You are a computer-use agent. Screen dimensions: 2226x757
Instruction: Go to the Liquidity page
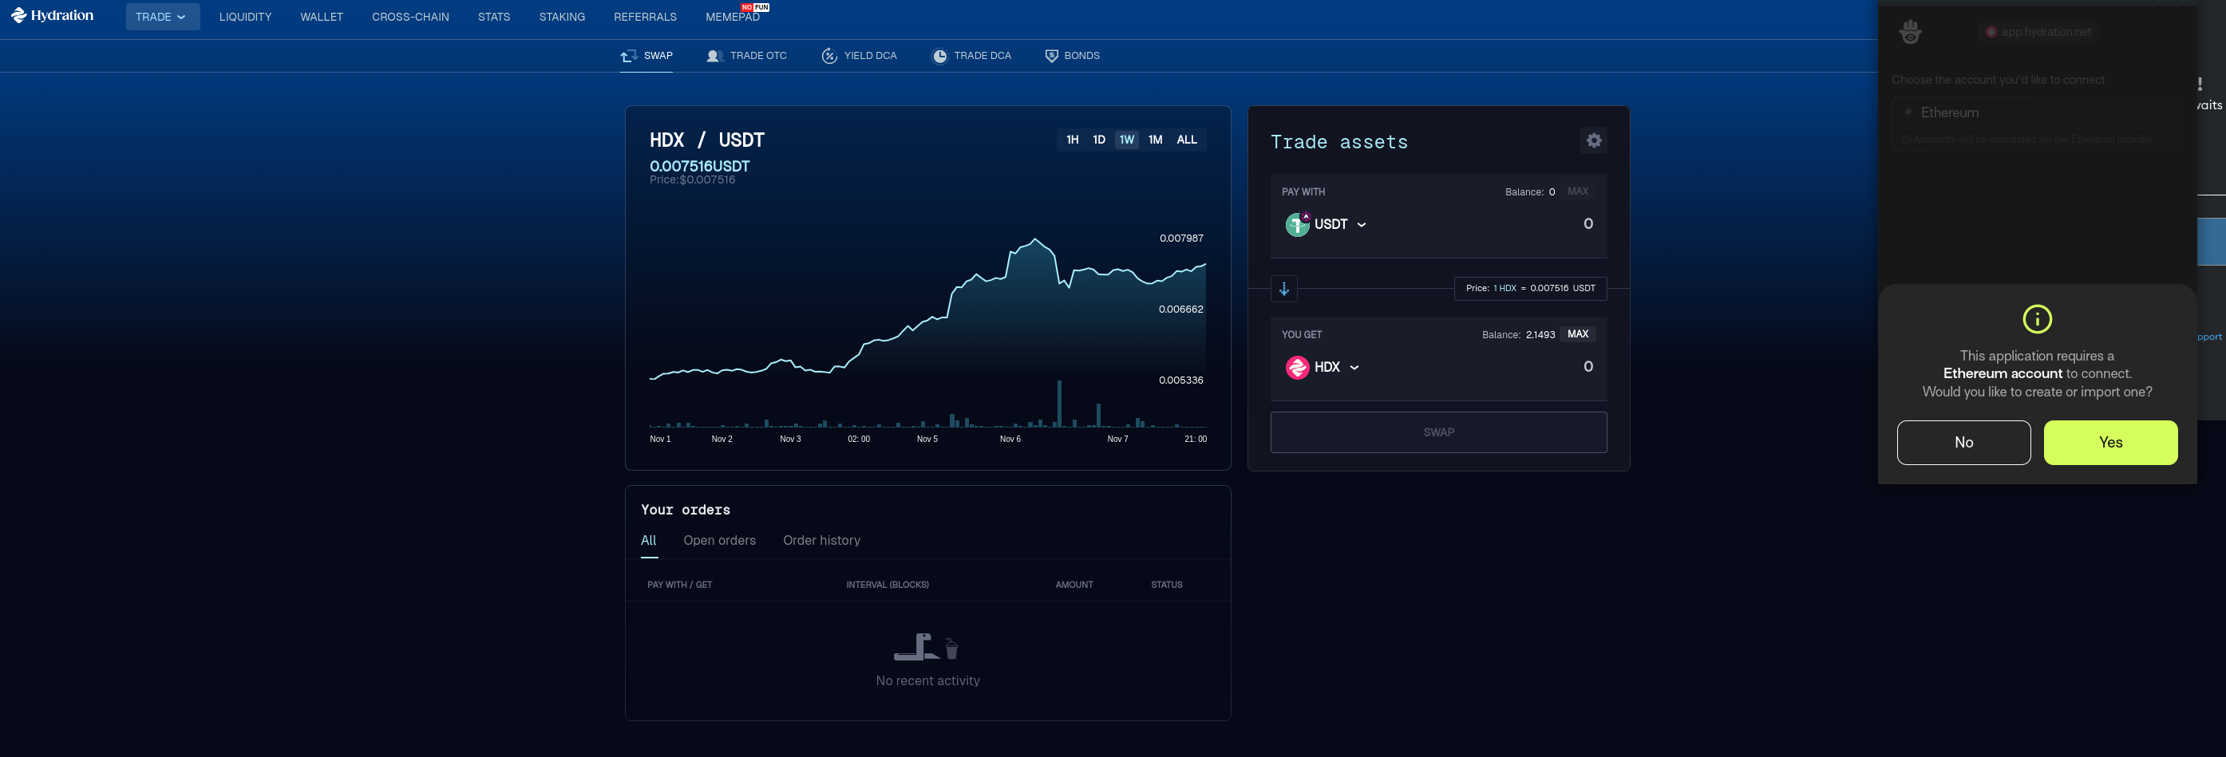(x=245, y=17)
